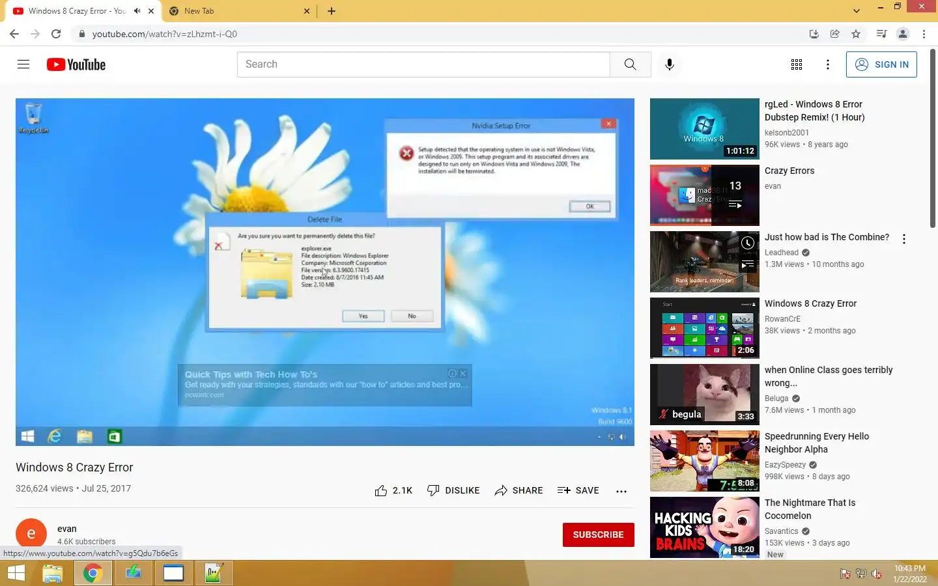Open Chrome media controls icon
The image size is (938, 586).
click(881, 34)
